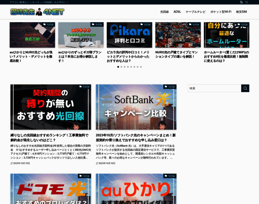Open 光回線 navigation menu

(x=164, y=12)
